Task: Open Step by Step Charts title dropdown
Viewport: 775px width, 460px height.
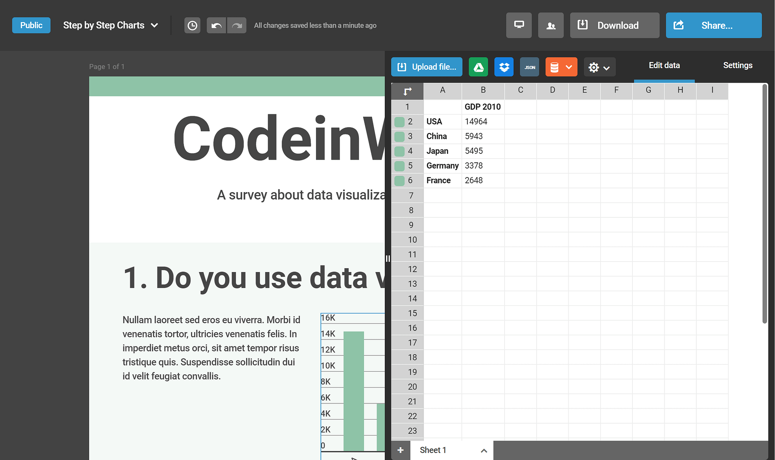Action: [x=111, y=25]
